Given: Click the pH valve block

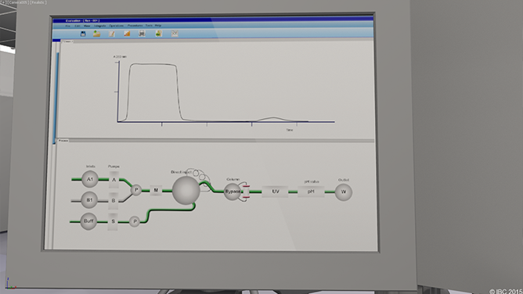Looking at the screenshot, I should [311, 192].
